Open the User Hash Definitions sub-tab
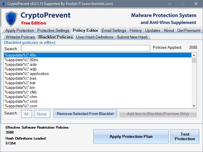Image resolution: width=203 pixels, height=152 pixels. 95,37
